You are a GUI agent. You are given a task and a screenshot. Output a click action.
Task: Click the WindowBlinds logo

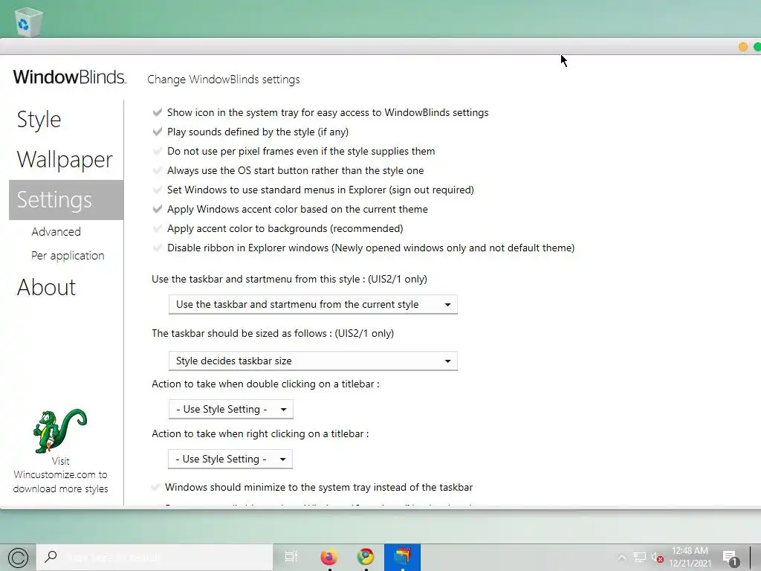click(69, 77)
